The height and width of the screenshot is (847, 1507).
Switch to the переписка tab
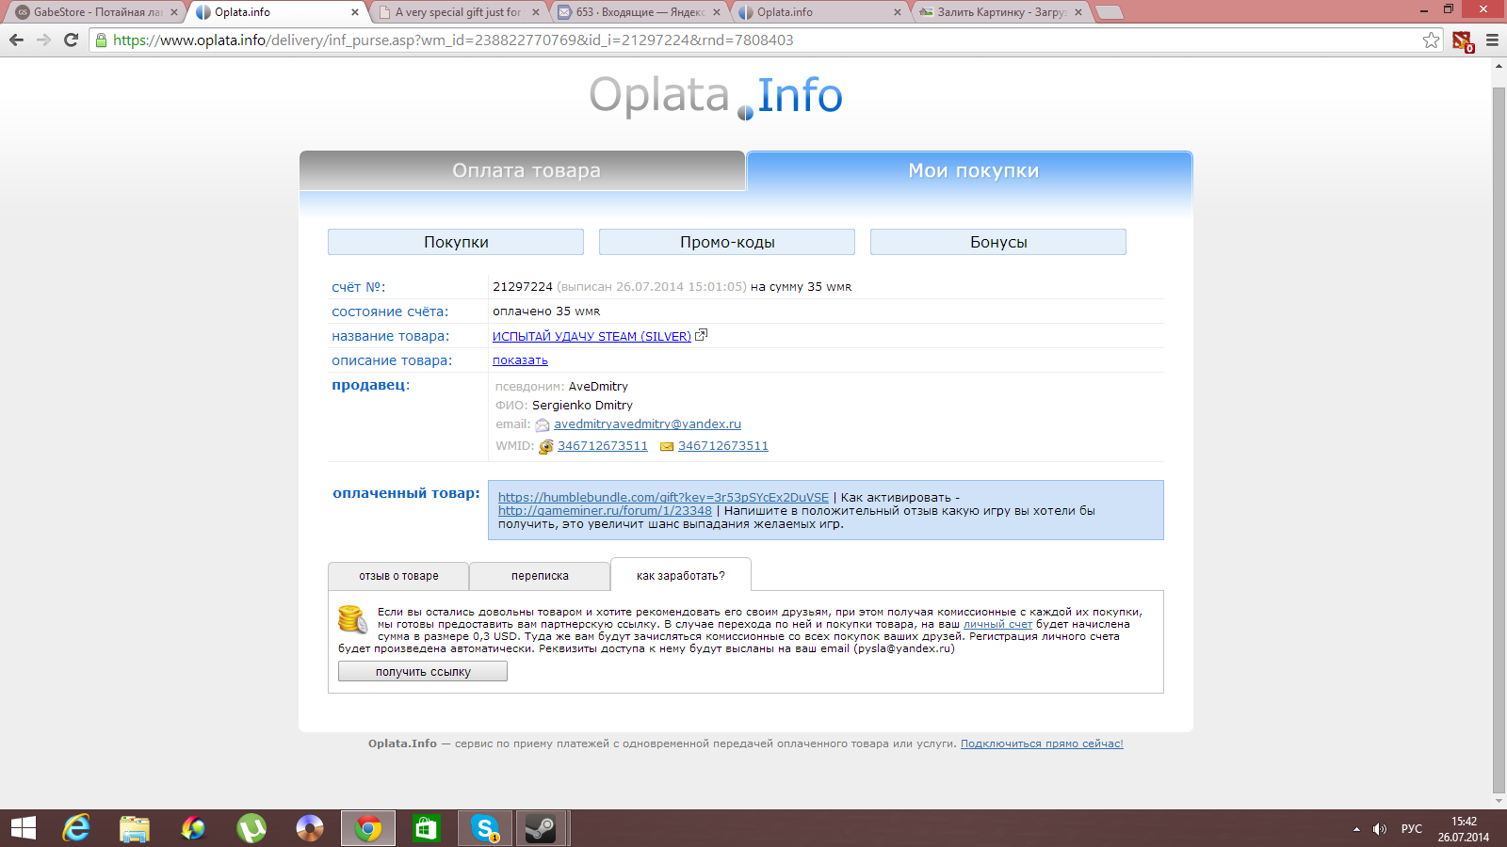(x=540, y=576)
